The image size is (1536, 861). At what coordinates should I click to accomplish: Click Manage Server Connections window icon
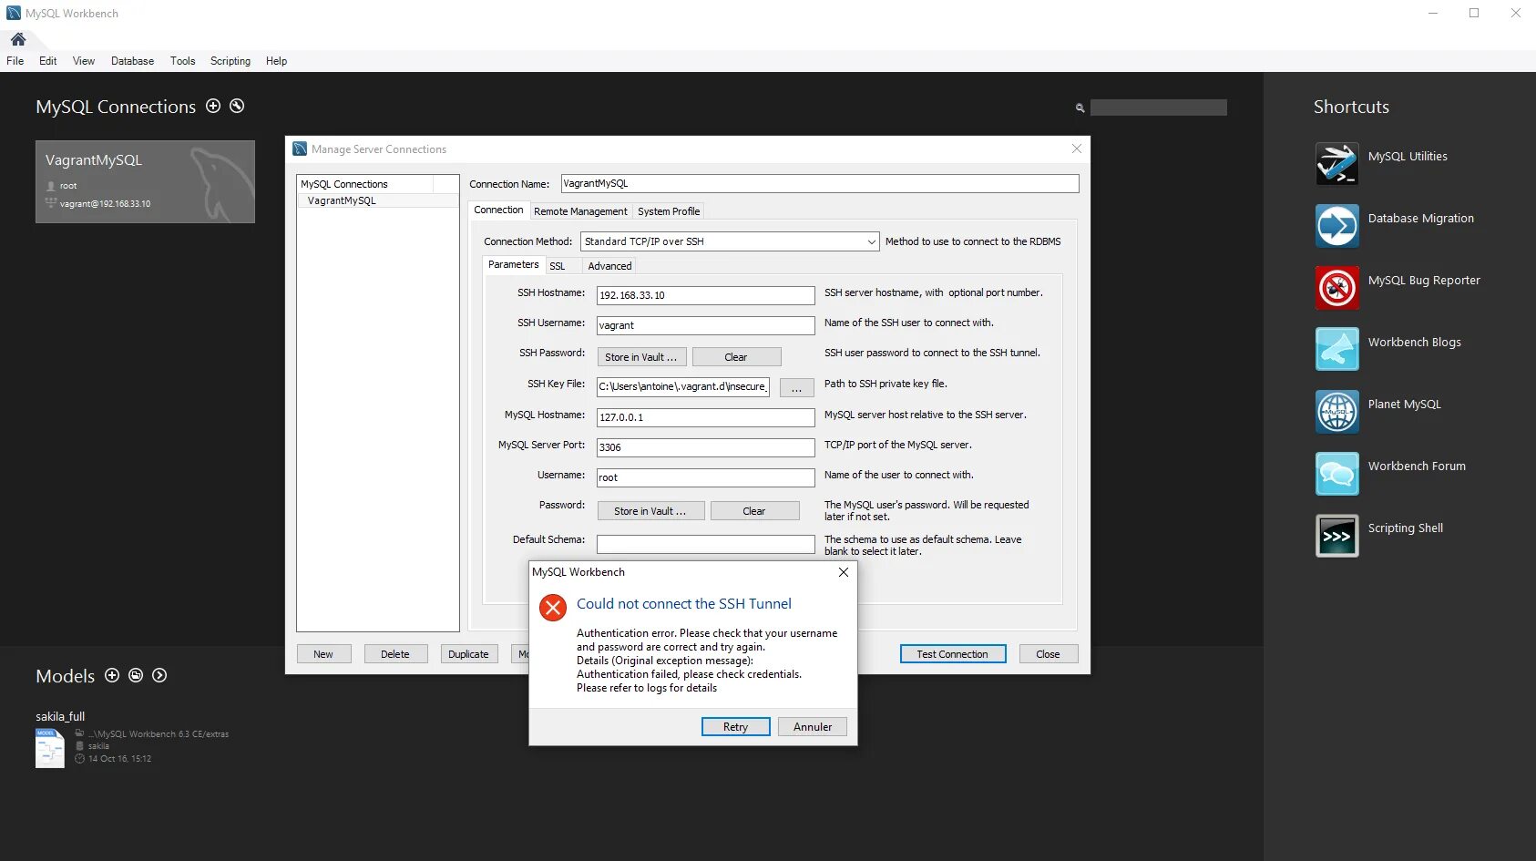300,149
